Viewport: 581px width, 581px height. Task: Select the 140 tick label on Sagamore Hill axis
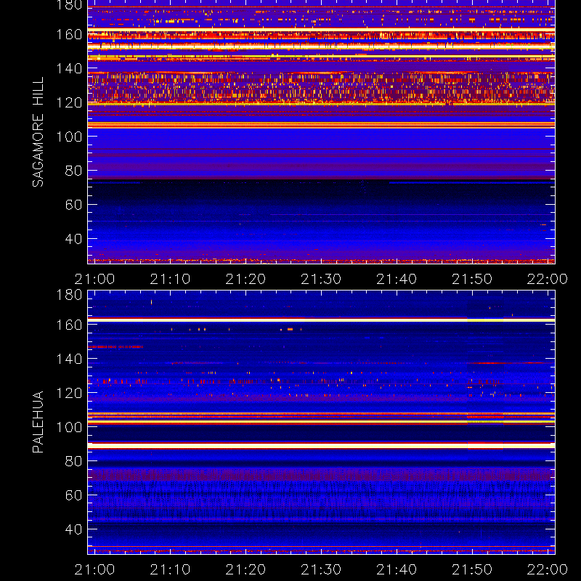(69, 68)
